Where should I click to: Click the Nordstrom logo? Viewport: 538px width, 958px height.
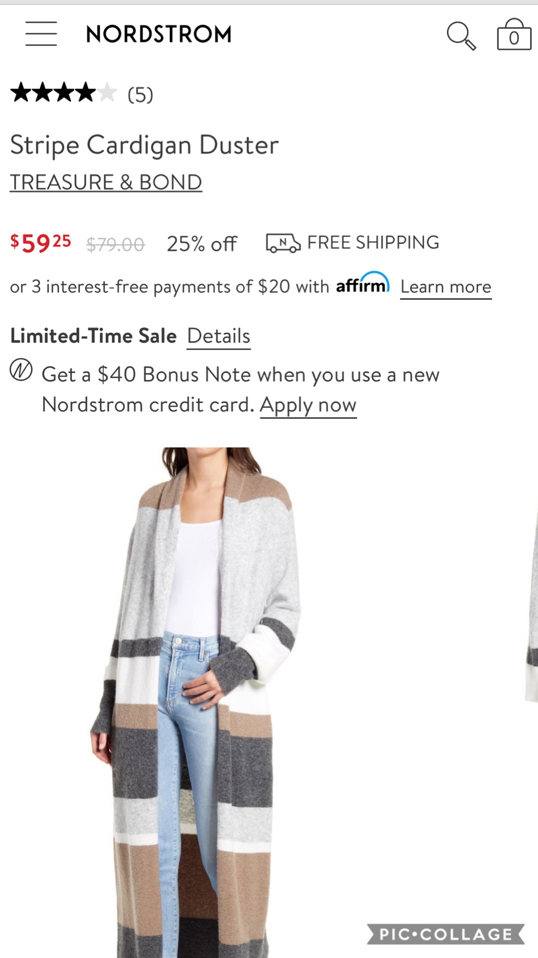click(x=159, y=35)
